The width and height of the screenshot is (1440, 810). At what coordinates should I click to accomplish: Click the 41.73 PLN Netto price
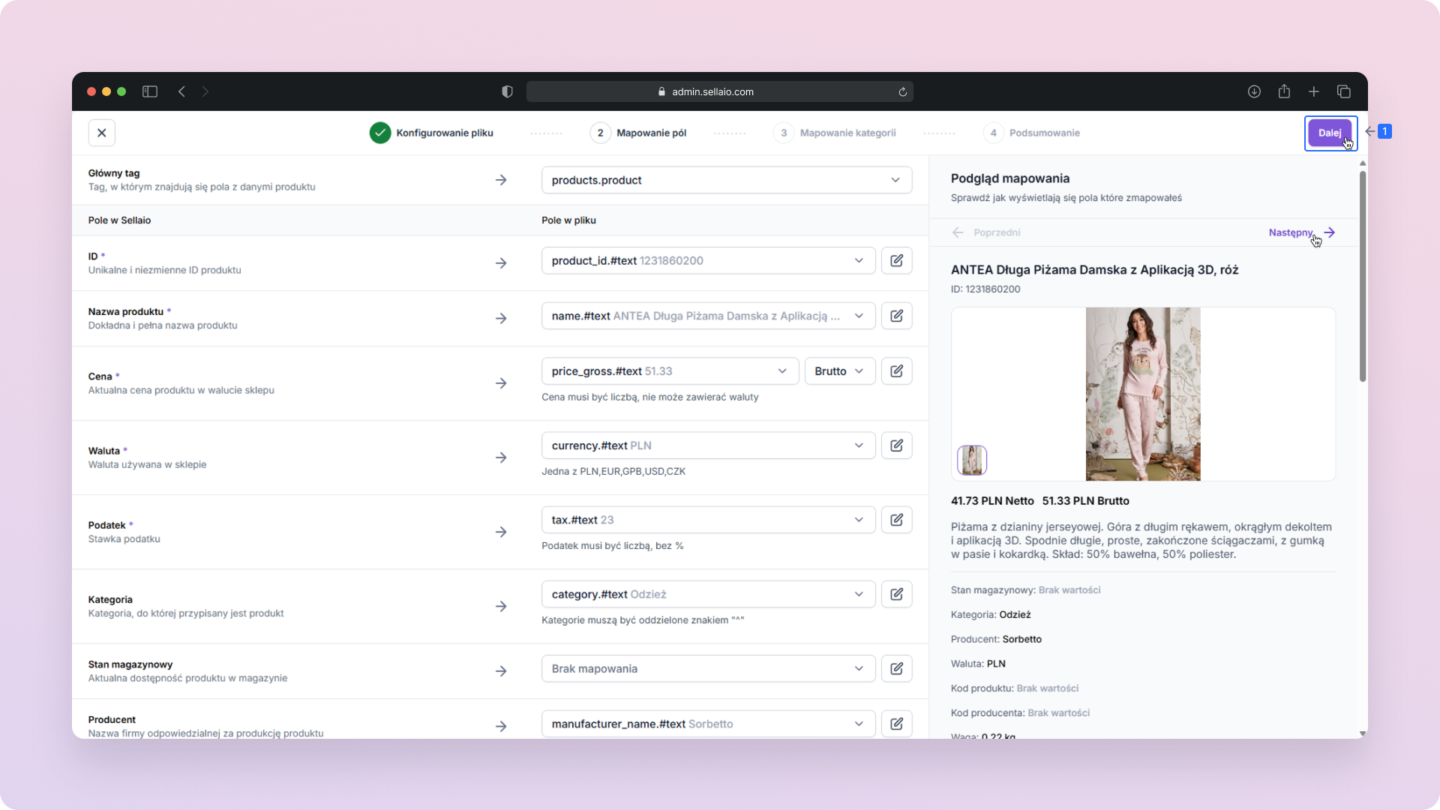992,501
